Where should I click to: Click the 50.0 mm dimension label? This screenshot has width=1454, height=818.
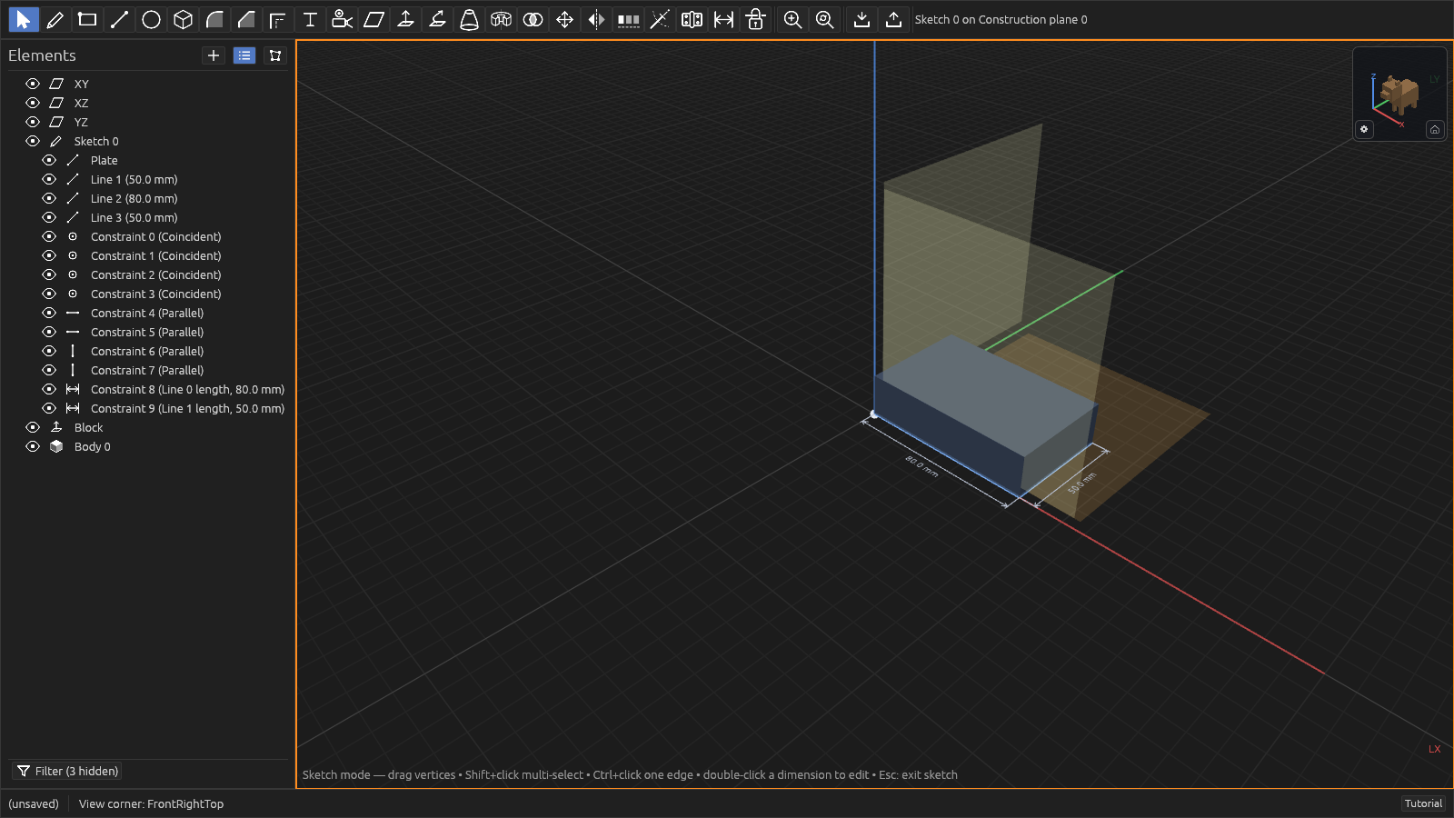(x=1081, y=483)
